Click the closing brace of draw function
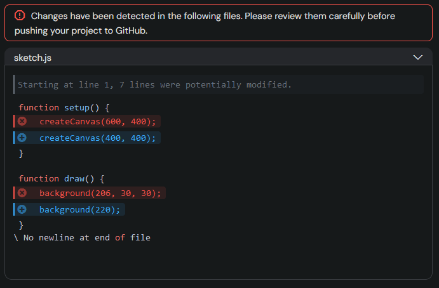 tap(21, 225)
